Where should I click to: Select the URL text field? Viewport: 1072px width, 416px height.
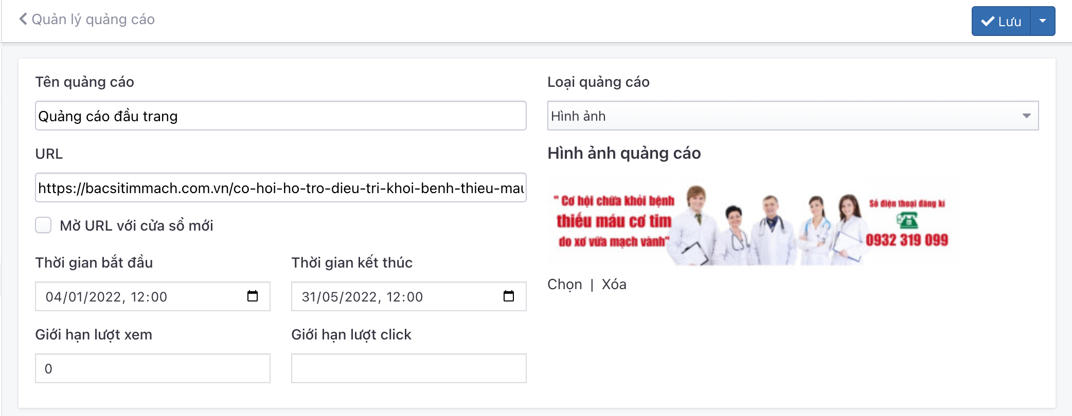pos(280,187)
